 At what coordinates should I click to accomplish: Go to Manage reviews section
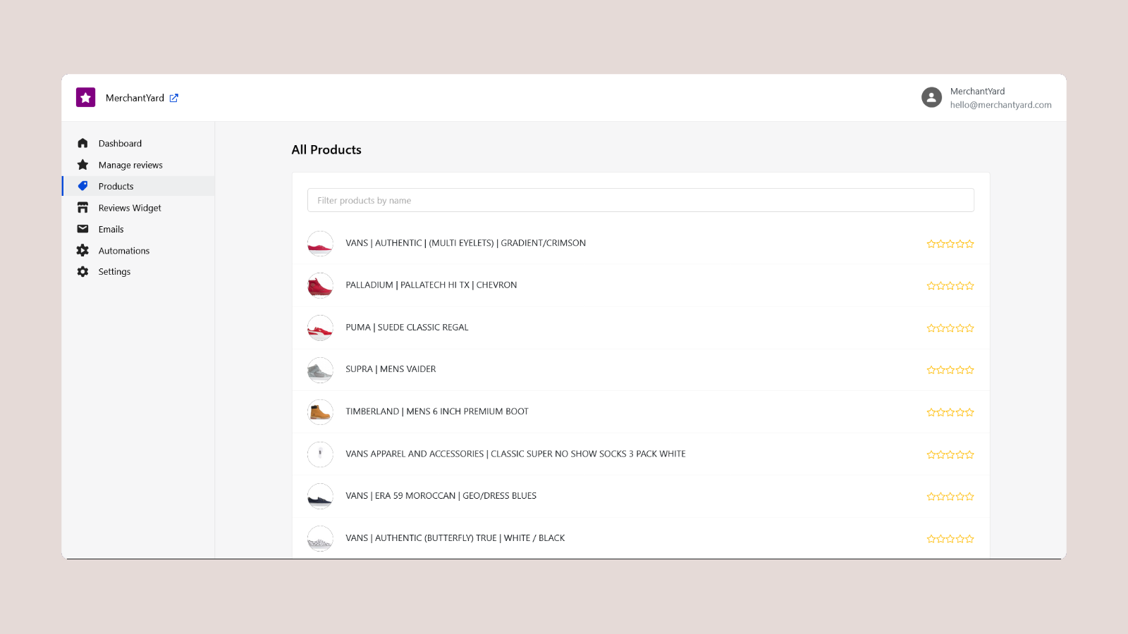point(130,165)
